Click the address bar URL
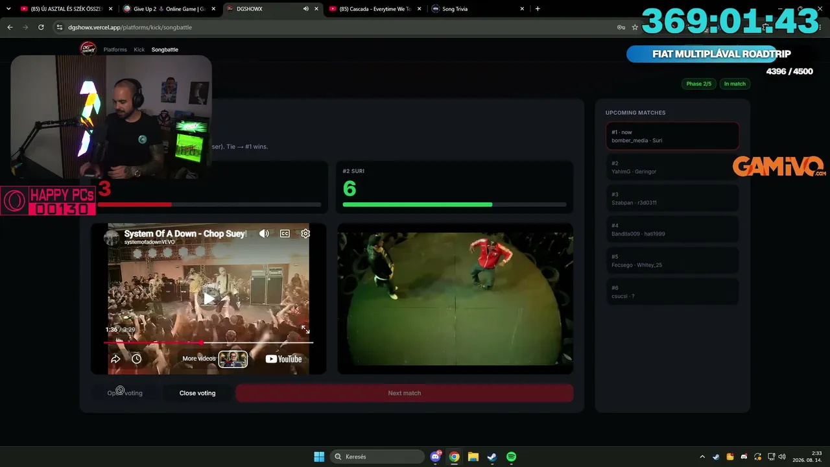830x467 pixels. (x=130, y=27)
